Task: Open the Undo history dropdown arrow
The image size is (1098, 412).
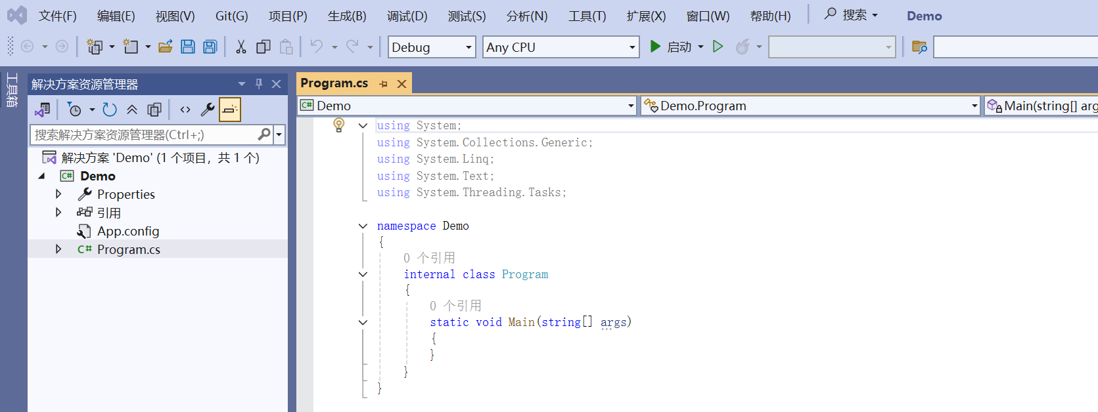Action: click(x=334, y=47)
